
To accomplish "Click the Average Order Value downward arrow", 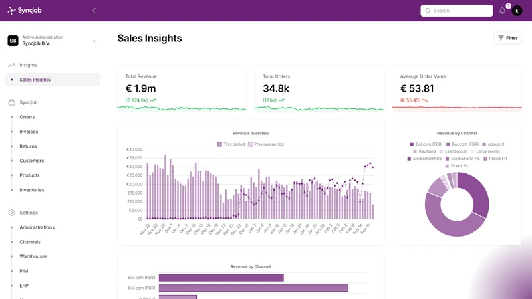I will click(425, 100).
